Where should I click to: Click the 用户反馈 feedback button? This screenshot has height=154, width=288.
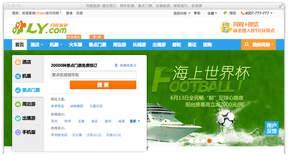point(272,128)
